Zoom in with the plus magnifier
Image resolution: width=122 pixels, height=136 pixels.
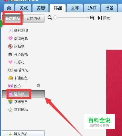click(x=92, y=18)
